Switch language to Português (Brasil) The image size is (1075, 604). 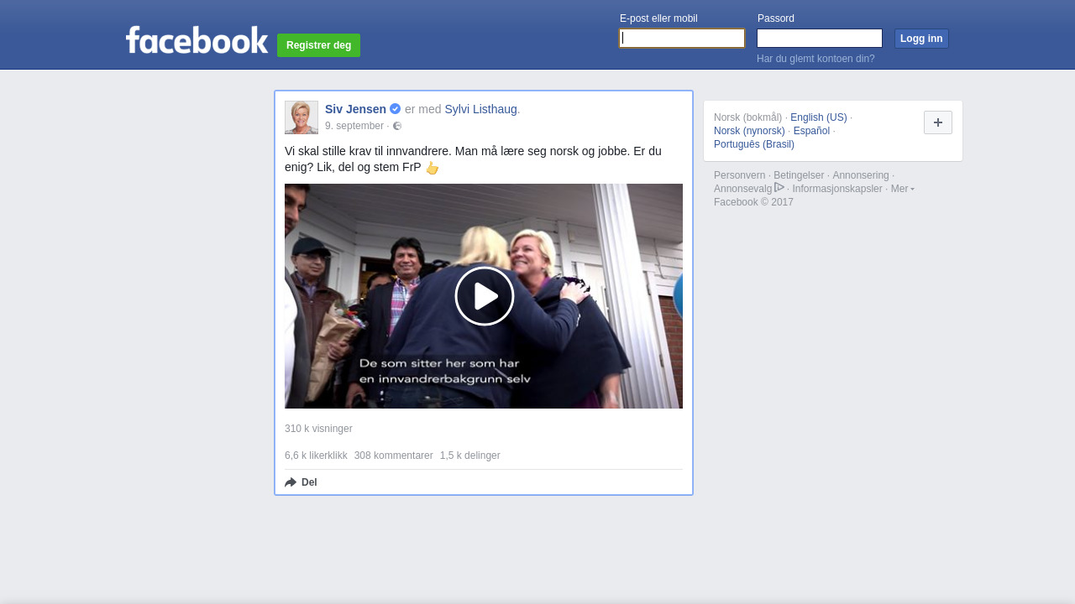[x=754, y=144]
